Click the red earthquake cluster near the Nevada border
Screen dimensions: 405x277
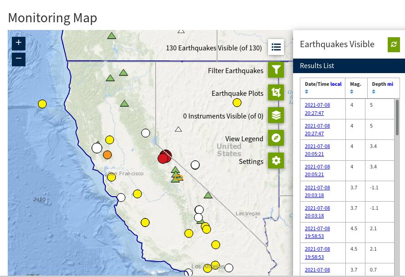165,156
